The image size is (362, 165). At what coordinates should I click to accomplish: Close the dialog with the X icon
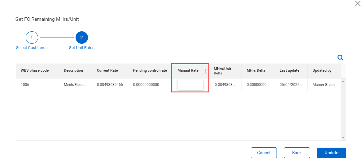(x=358, y=3)
